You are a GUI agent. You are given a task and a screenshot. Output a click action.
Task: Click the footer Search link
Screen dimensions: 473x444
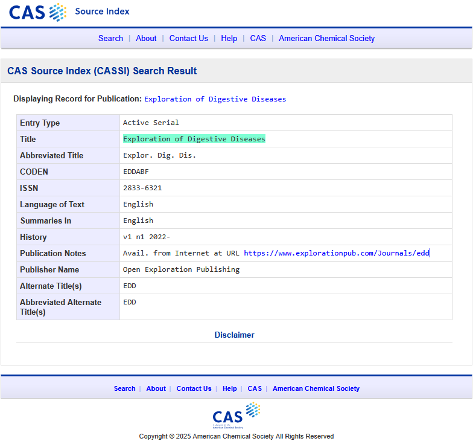click(124, 388)
